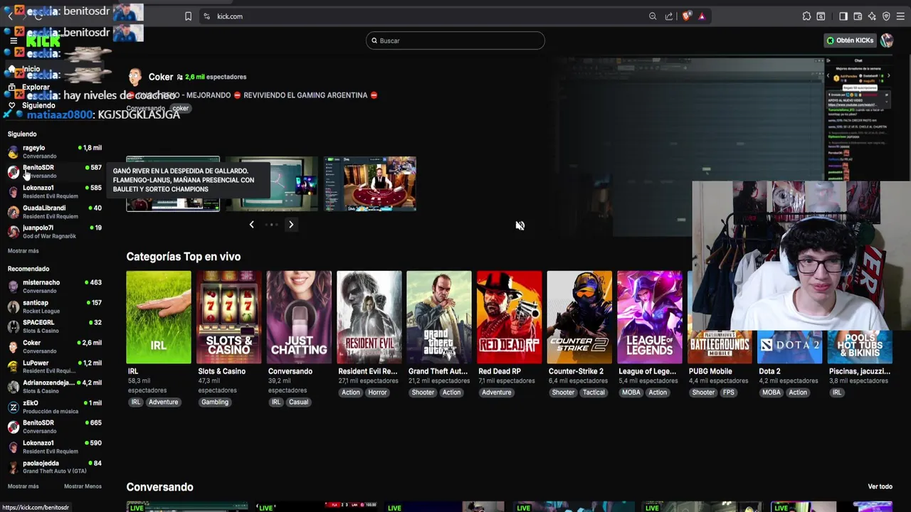Viewport: 911px width, 512px height.
Task: Select Adventure tag under Red Dead RP
Action: (497, 393)
